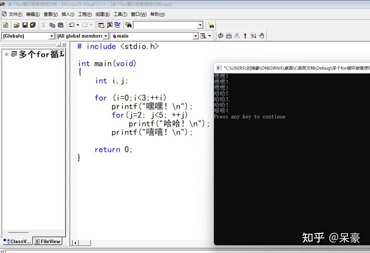This screenshot has width=370, height=253.
Task: Click the console window title icon
Action: click(x=219, y=68)
